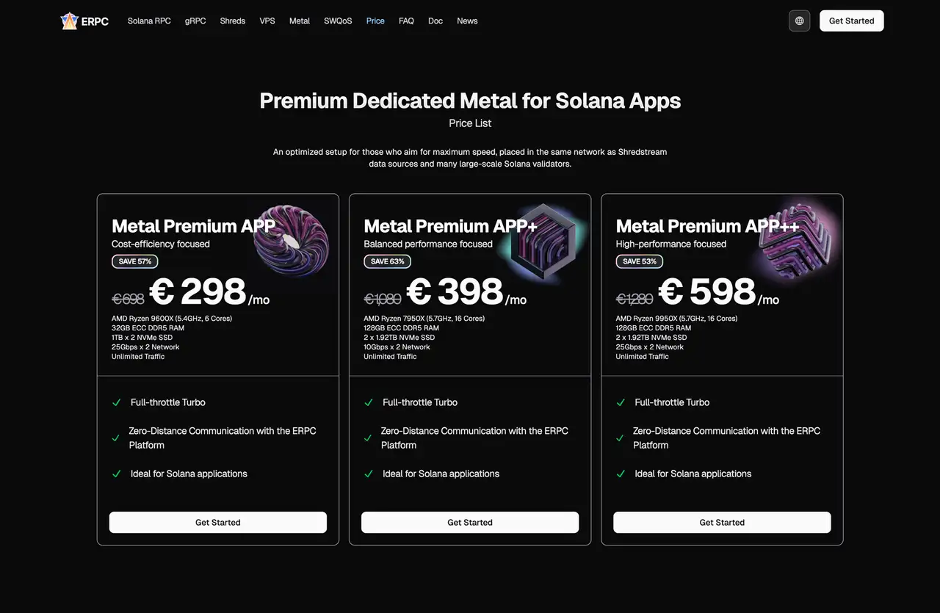Viewport: 940px width, 613px height.
Task: Open the VPS navigation item
Action: (x=267, y=21)
